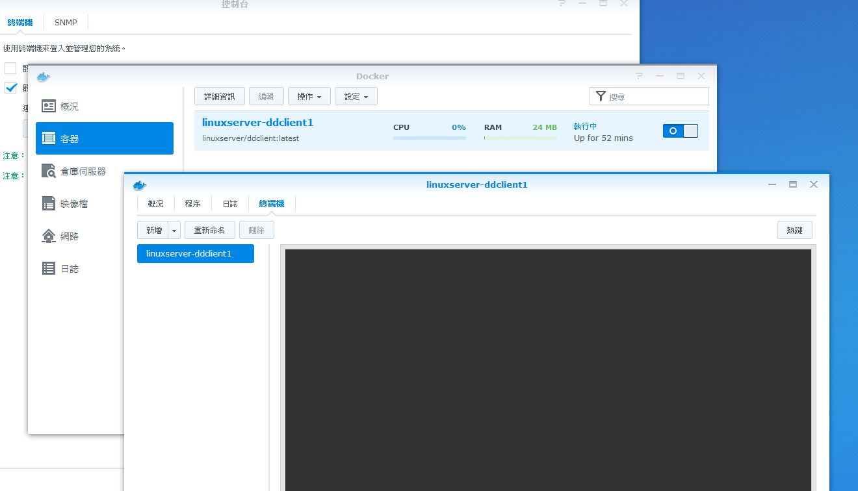Screen dimensions: 858x491
Task: Click the Up for 52 mins text
Action: (603, 138)
